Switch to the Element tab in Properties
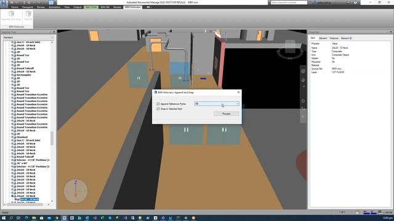This screenshot has height=221, width=394. 323,38
